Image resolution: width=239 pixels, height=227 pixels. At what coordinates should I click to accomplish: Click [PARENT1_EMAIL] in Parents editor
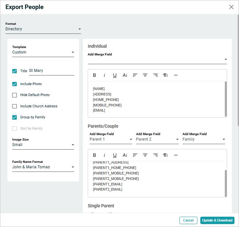(x=107, y=184)
